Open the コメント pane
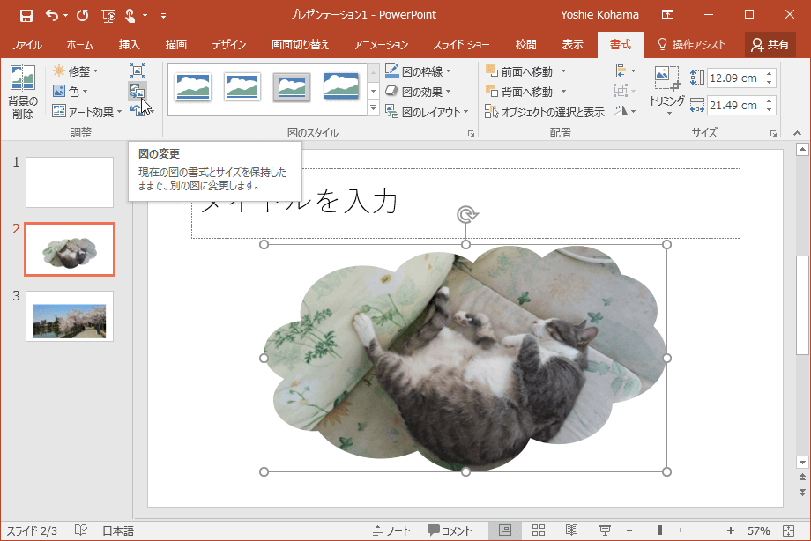Image resolution: width=811 pixels, height=541 pixels. (451, 530)
